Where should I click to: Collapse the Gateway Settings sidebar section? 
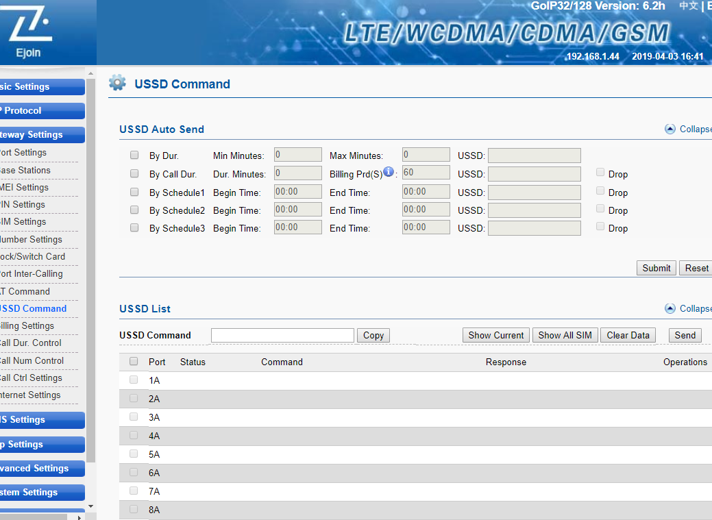click(41, 135)
